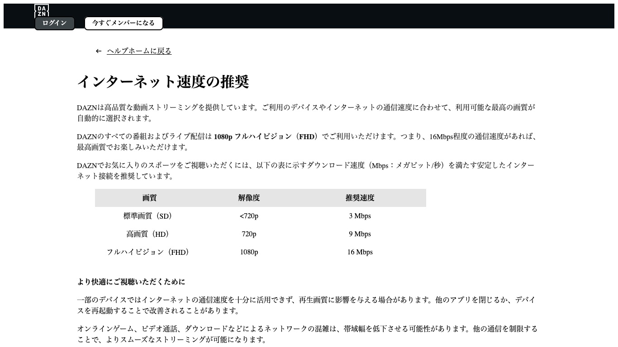Click the 16 Mbps speed cell
Viewport: 618px width, 347px height.
tap(360, 252)
